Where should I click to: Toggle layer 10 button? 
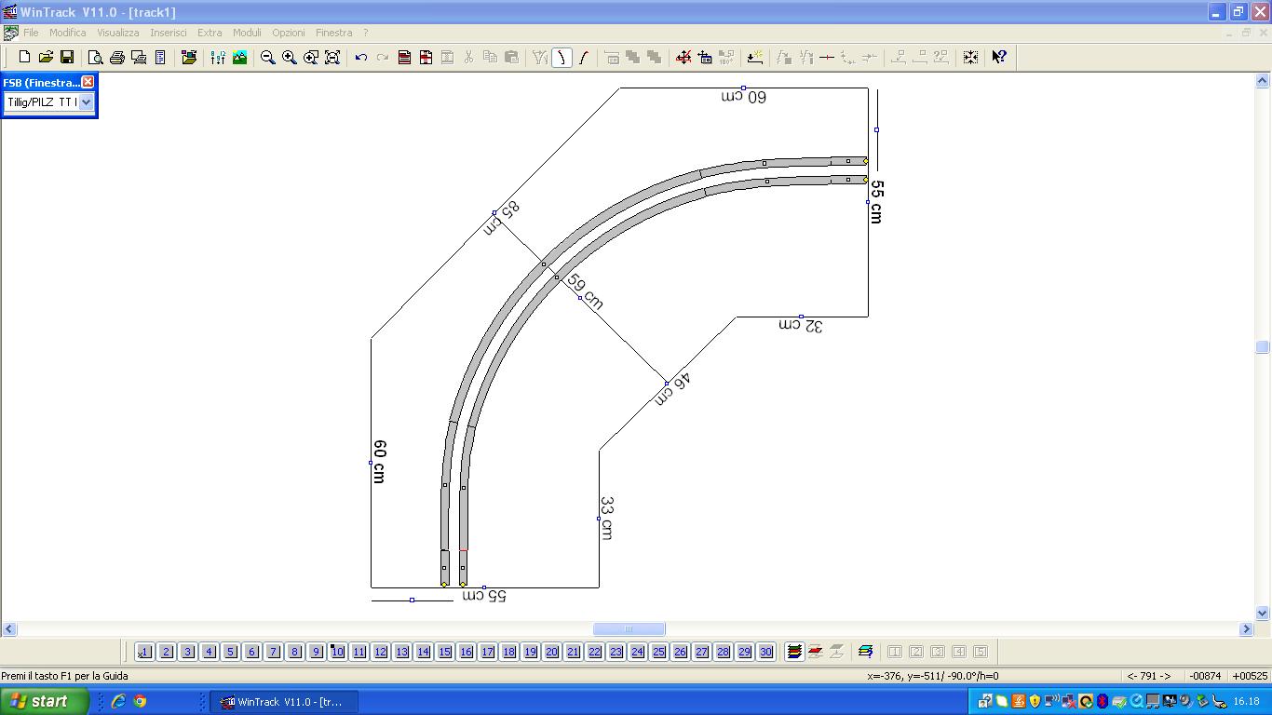(337, 652)
